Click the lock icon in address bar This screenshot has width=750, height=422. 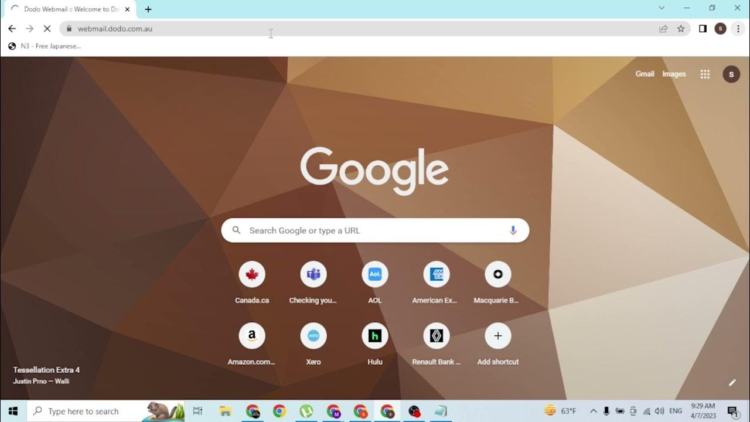[x=69, y=29]
